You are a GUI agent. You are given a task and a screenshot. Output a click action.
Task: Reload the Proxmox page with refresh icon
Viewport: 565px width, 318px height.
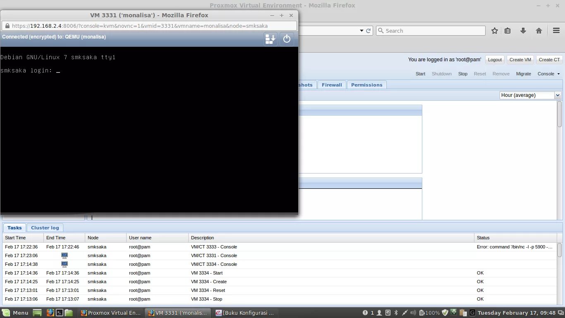tap(368, 31)
